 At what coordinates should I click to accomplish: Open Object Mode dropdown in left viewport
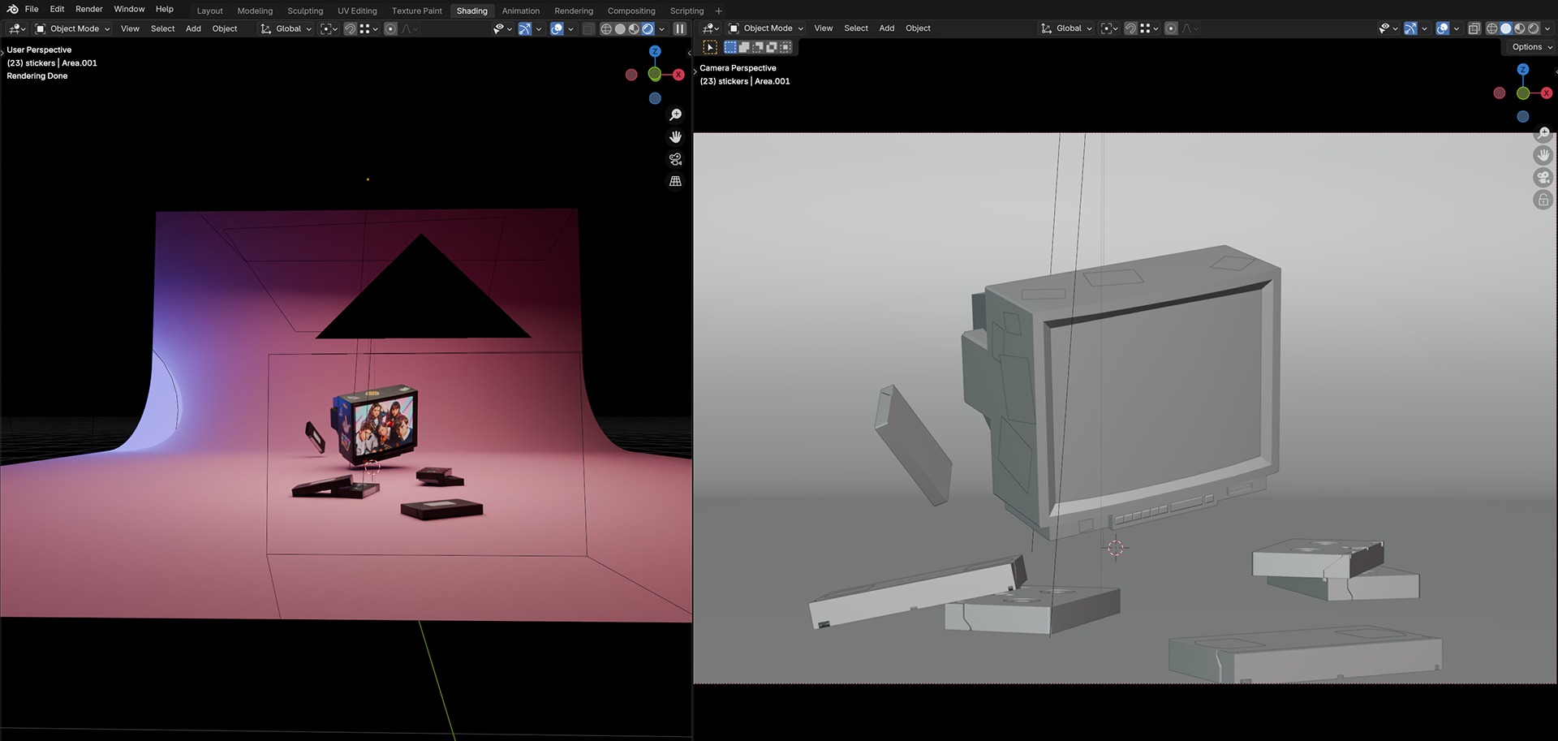click(73, 28)
